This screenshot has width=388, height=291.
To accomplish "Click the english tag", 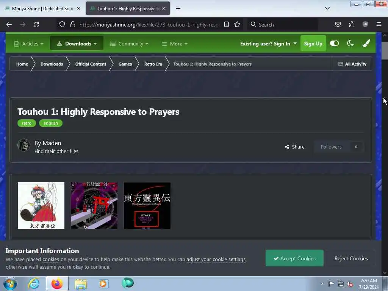I will pyautogui.click(x=51, y=123).
